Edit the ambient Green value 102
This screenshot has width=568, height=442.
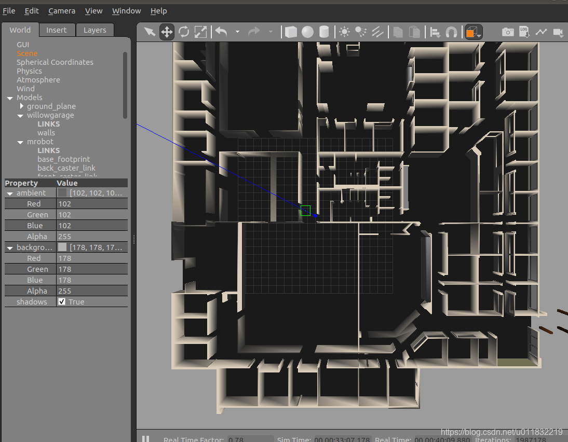pyautogui.click(x=92, y=215)
